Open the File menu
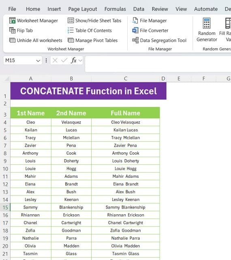The height and width of the screenshot is (260, 231). pos(12,9)
